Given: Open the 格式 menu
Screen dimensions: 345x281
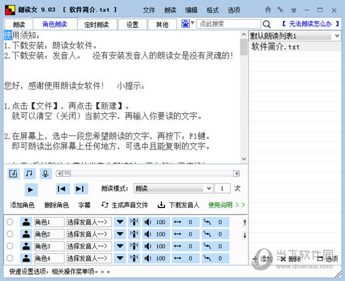Looking at the screenshot, I should [213, 10].
